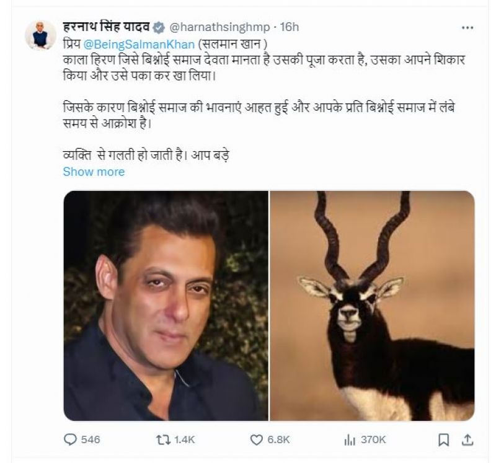Click the 16h timestamp

290,27
